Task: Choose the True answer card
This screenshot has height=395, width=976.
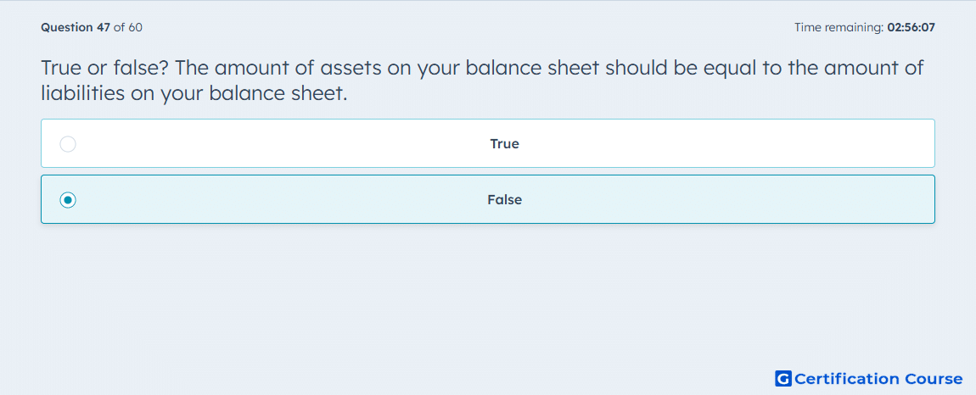Action: [488, 143]
